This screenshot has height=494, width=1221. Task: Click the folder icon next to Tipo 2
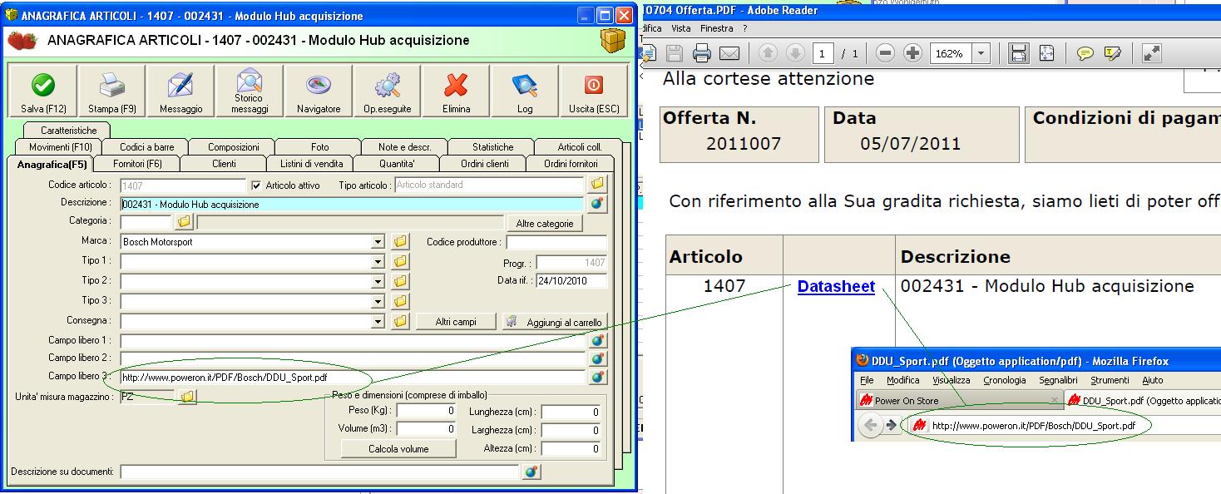tap(400, 281)
